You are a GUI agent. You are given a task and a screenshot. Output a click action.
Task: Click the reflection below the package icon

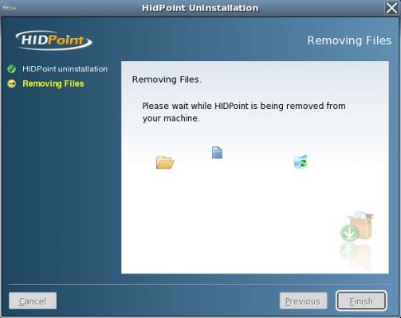[x=356, y=255]
